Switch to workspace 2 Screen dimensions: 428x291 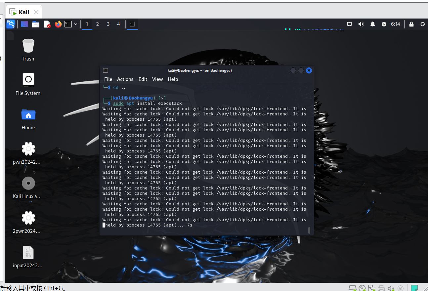(x=98, y=24)
